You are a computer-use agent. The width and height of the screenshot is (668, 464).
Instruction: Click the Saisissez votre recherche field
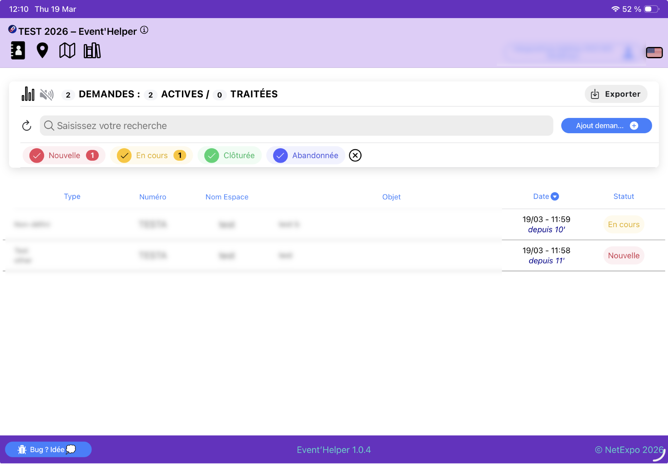coord(296,126)
